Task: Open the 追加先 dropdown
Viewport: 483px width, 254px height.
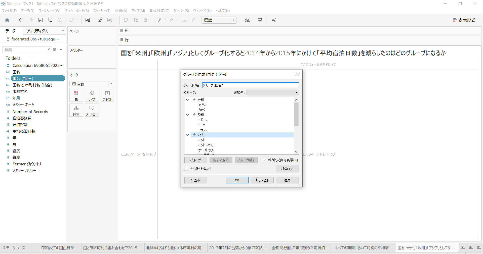Action: [273, 92]
